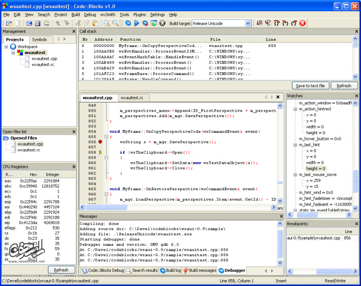Stop the debugger with the red X icon
Viewport: 361px width, 286px height.
click(302, 23)
